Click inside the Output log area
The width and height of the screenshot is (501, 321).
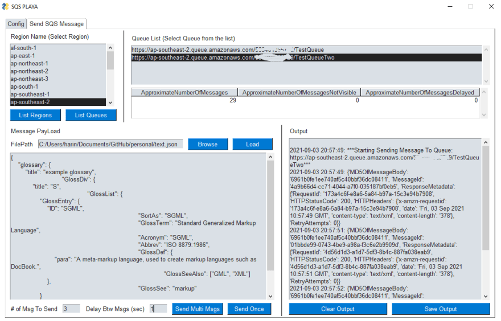click(x=385, y=219)
